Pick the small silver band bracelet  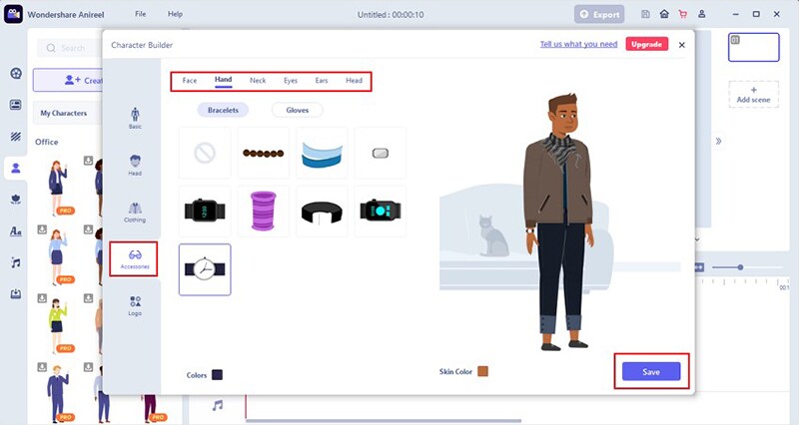(381, 153)
